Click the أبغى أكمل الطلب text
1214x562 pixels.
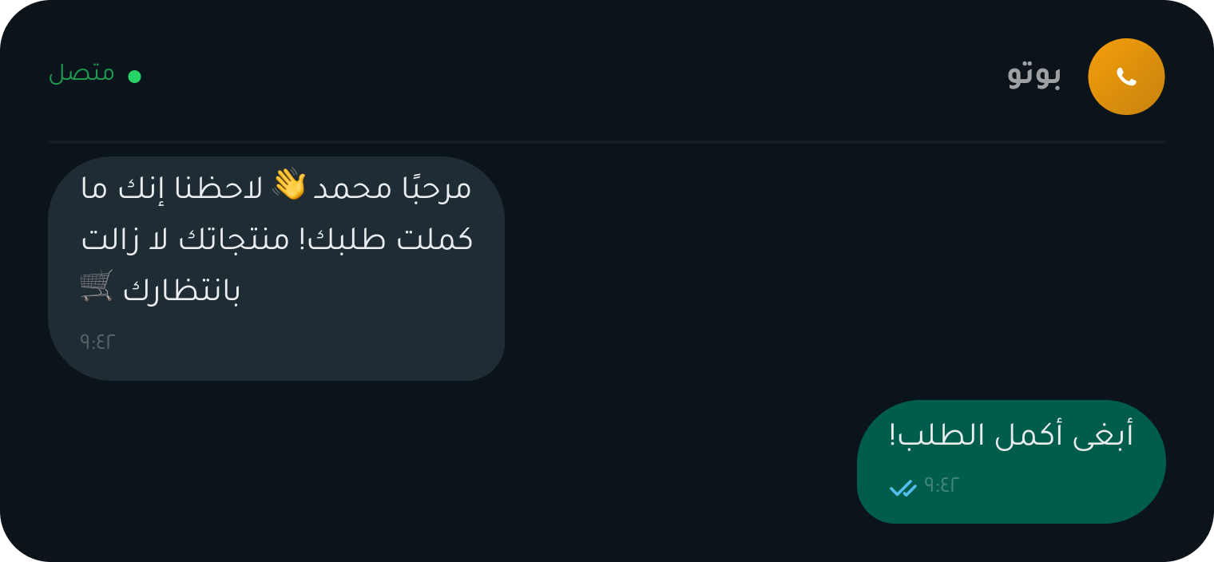1011,436
